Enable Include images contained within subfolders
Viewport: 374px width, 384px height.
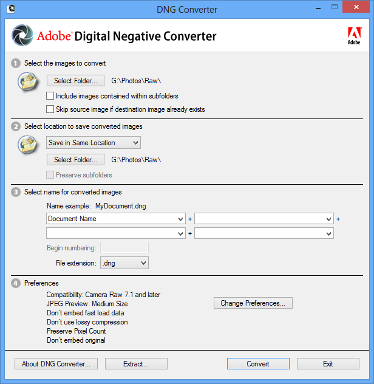[x=51, y=96]
